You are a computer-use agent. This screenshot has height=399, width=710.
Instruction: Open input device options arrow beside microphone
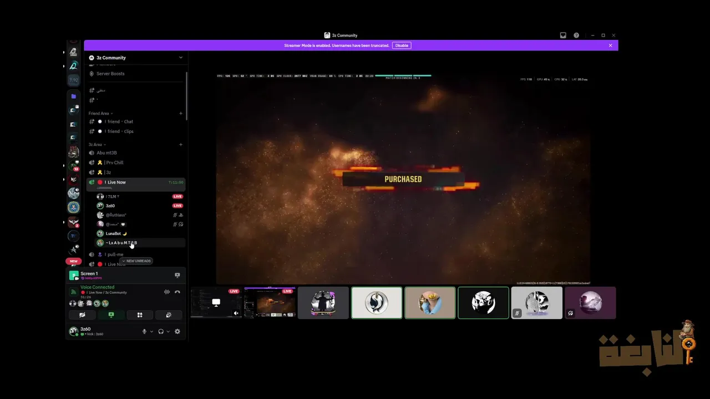(151, 331)
